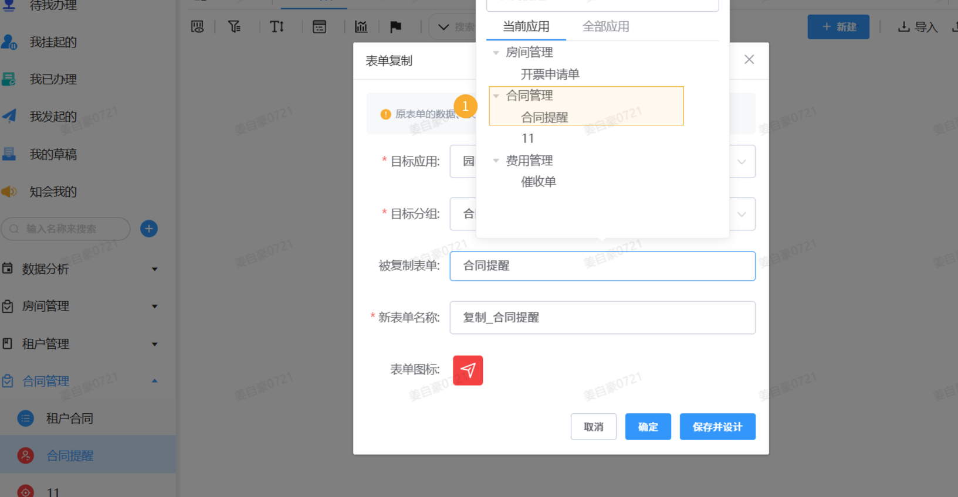Click the 确定 button

[x=648, y=427]
